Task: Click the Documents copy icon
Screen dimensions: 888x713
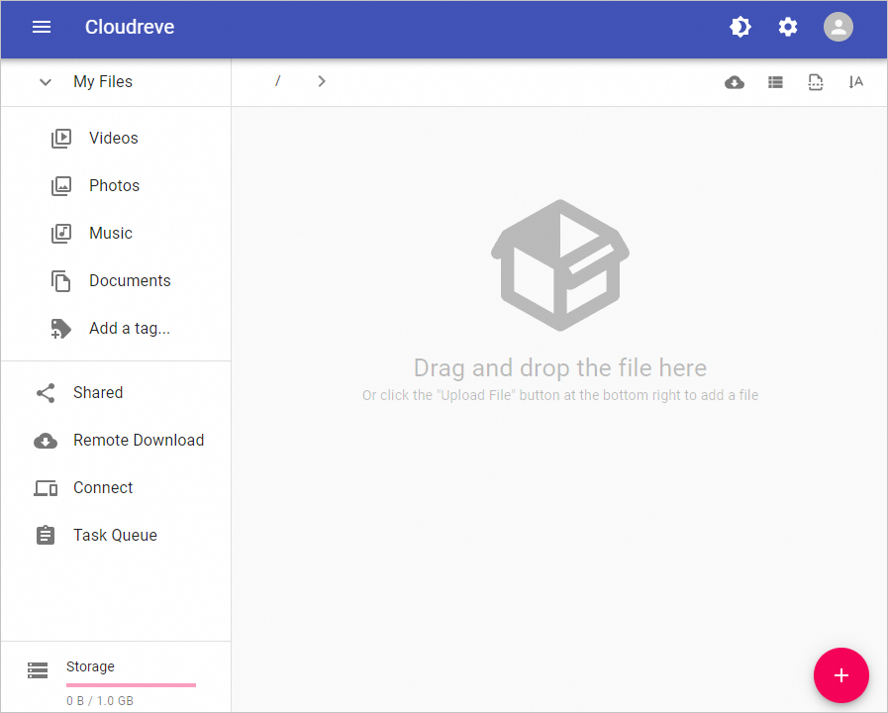Action: 61,281
